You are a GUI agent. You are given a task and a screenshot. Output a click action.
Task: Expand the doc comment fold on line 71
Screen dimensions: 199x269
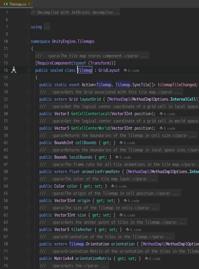[x=29, y=251]
